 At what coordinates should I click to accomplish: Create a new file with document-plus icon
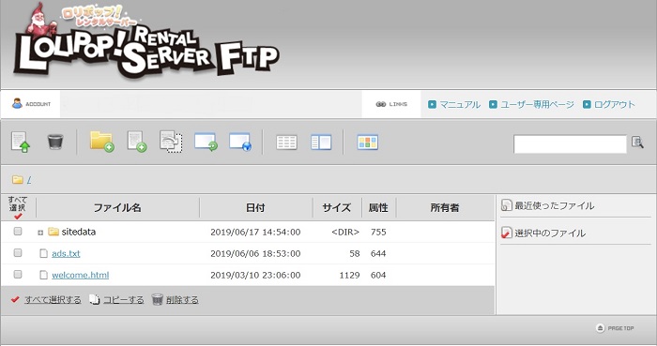click(x=137, y=142)
